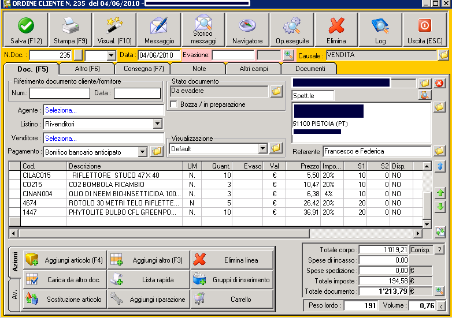
Task: Open folder icon next to Stato documento
Action: [276, 91]
